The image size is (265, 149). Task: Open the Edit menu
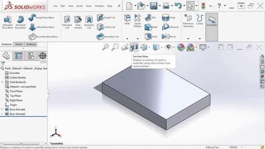coord(63,6)
